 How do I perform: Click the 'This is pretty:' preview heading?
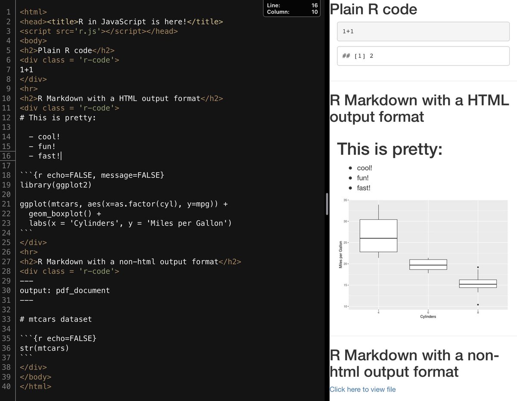coord(389,149)
